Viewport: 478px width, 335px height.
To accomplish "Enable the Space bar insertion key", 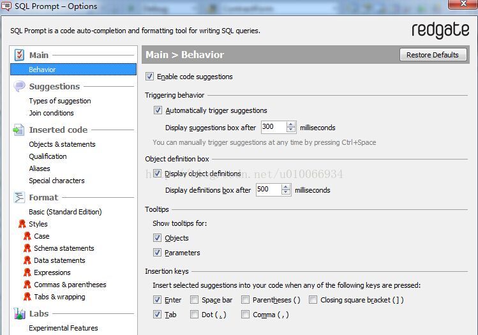I will pos(194,300).
